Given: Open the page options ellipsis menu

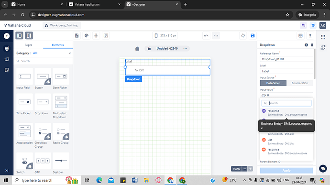Looking at the screenshot, I should click(x=185, y=49).
